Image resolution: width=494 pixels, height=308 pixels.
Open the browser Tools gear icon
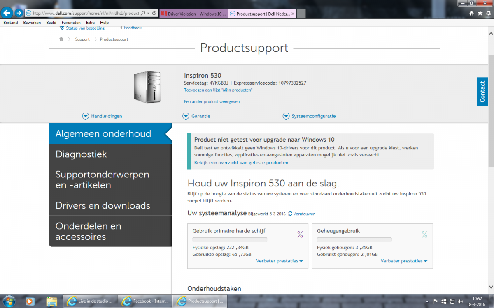click(488, 13)
